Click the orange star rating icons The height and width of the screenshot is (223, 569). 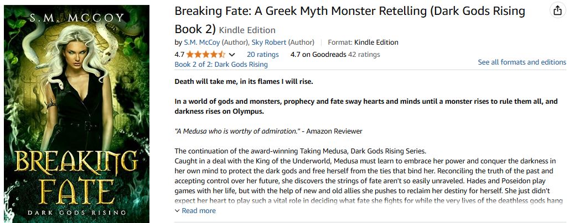206,55
